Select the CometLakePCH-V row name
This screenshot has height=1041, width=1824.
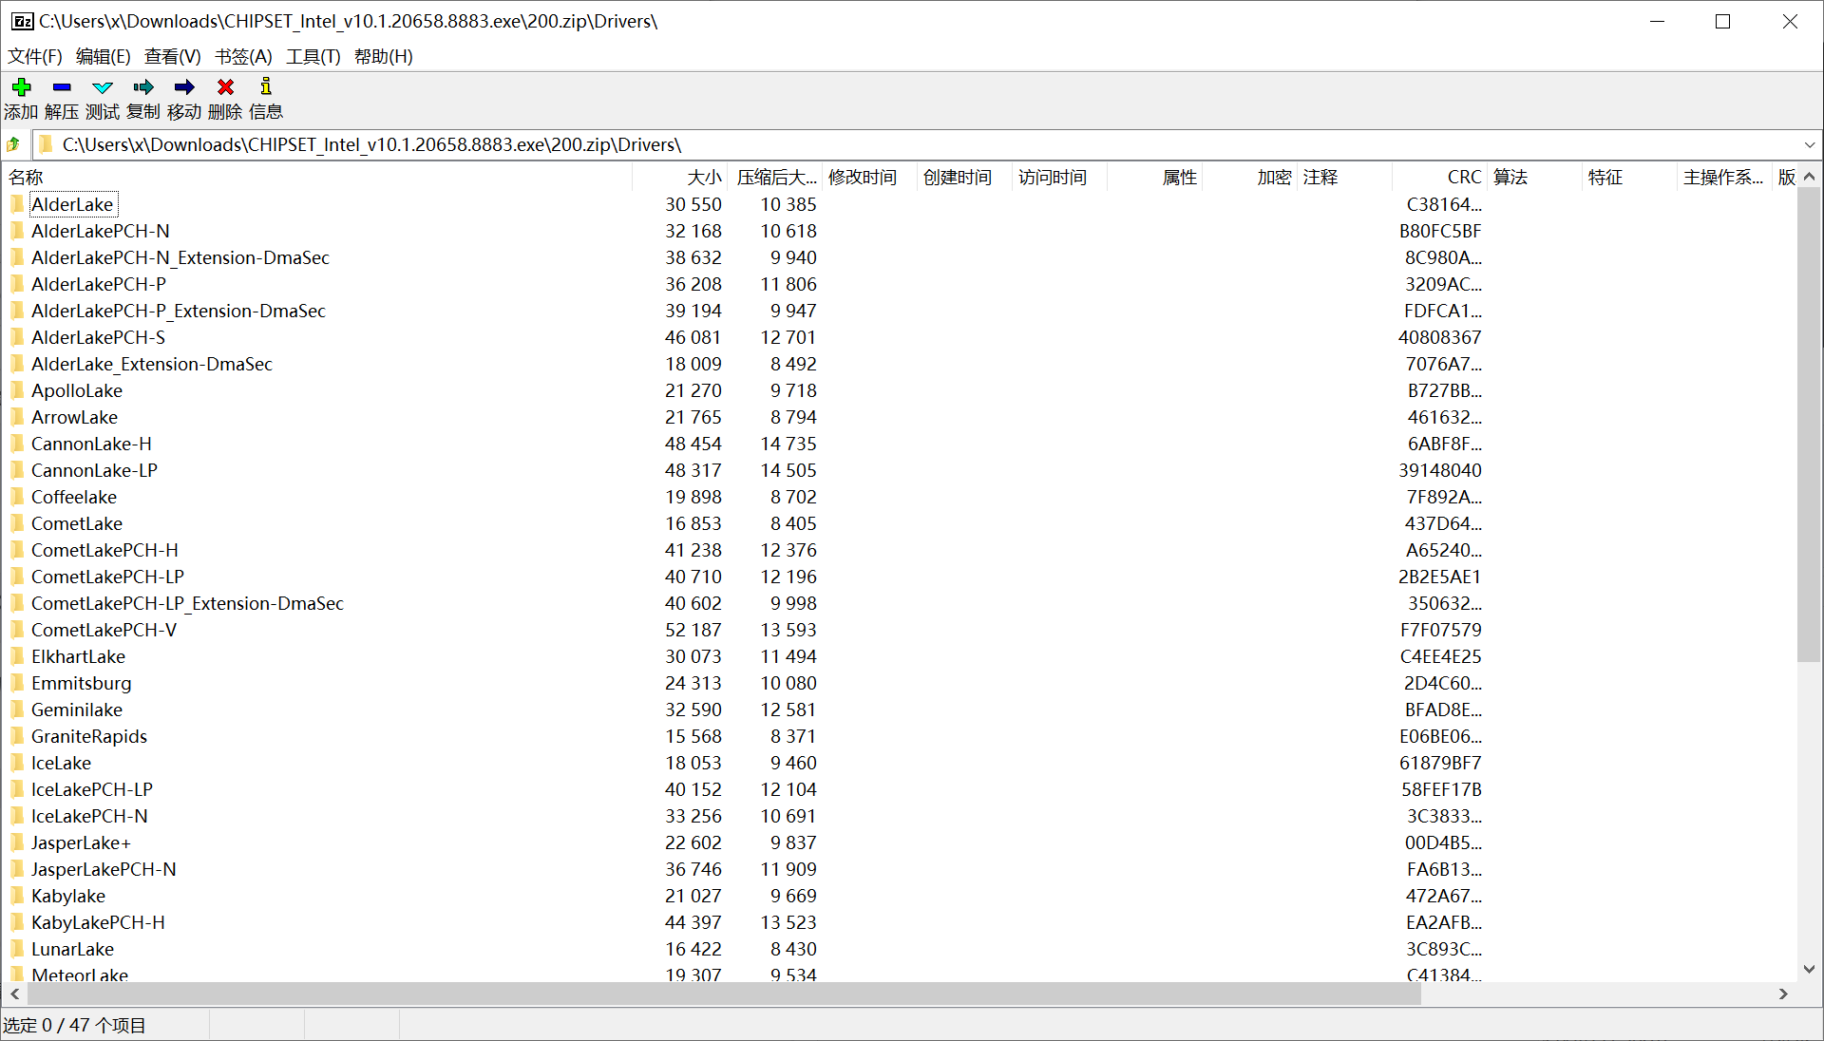click(x=104, y=630)
